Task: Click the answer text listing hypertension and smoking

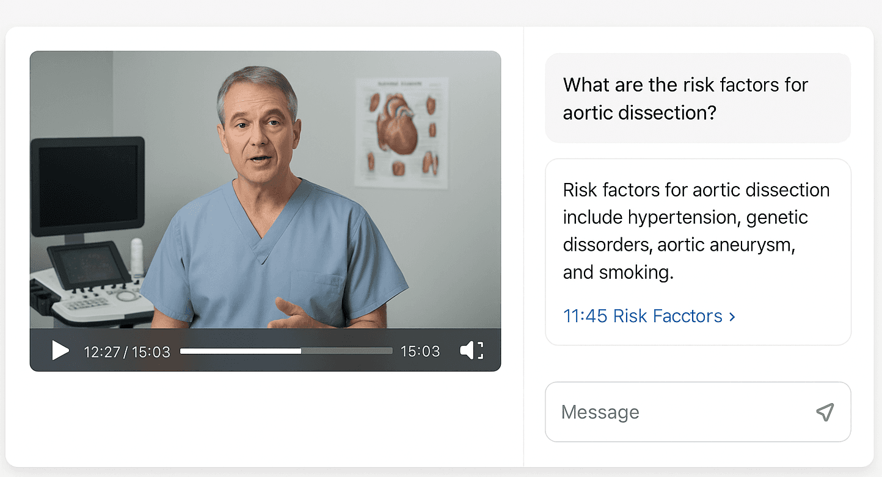Action: click(696, 231)
